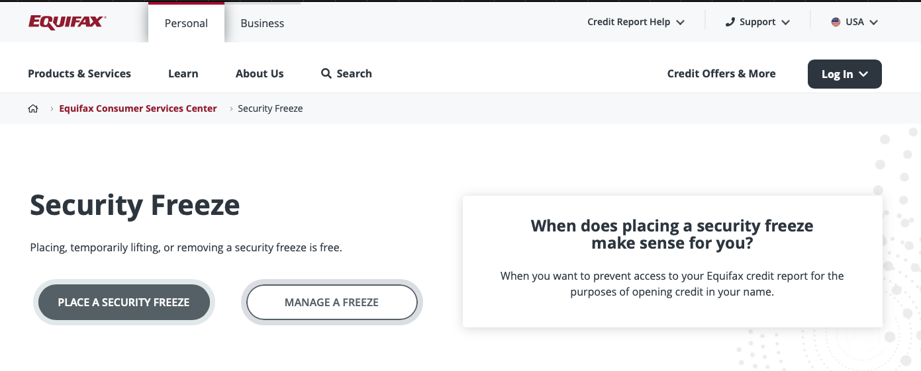Click the Security Freeze page heading
This screenshot has height=371, width=921.
[135, 205]
